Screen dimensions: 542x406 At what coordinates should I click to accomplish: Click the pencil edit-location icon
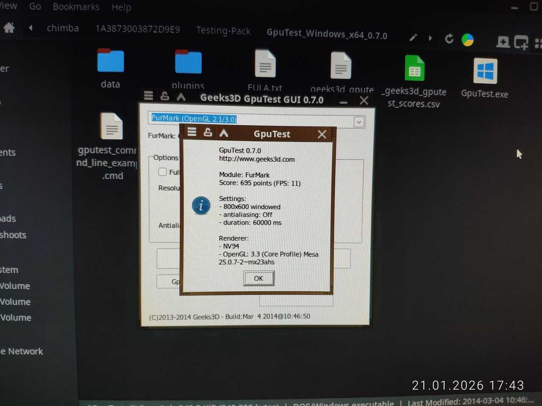413,38
